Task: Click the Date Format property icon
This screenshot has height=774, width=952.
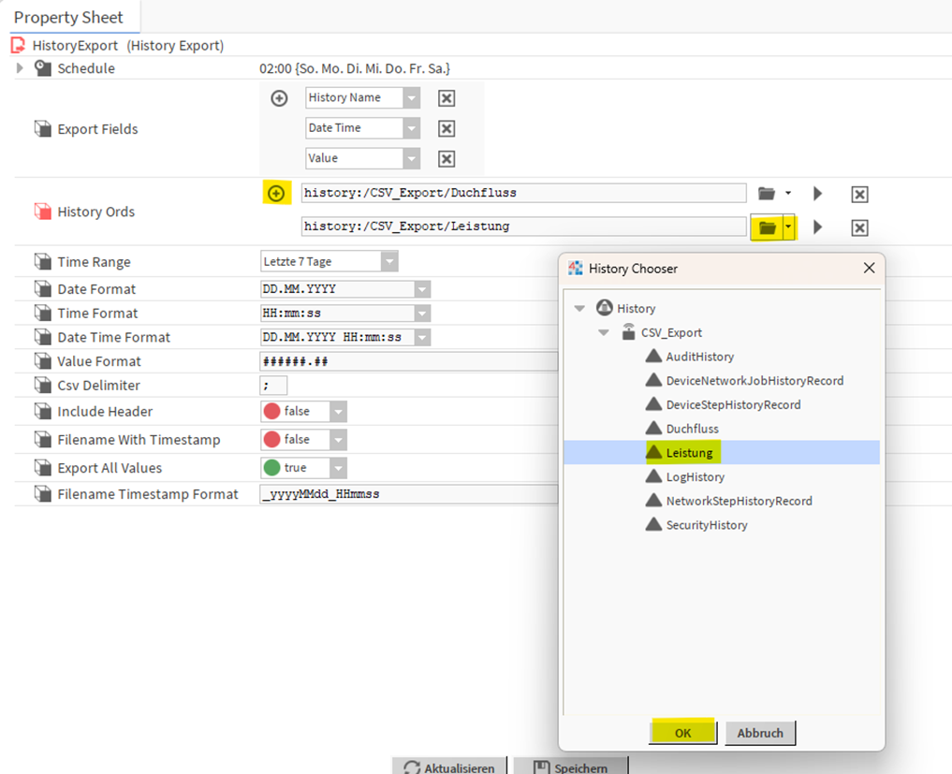Action: coord(42,289)
